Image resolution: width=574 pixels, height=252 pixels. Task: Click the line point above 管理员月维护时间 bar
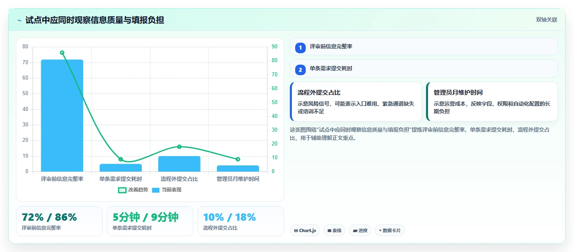coord(238,159)
